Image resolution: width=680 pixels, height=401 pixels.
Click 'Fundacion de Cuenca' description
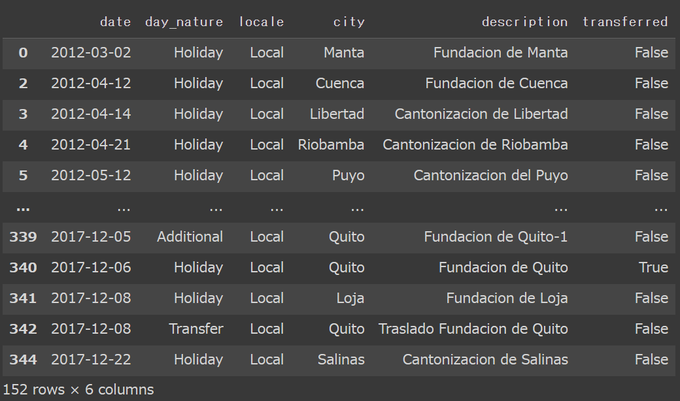click(496, 84)
